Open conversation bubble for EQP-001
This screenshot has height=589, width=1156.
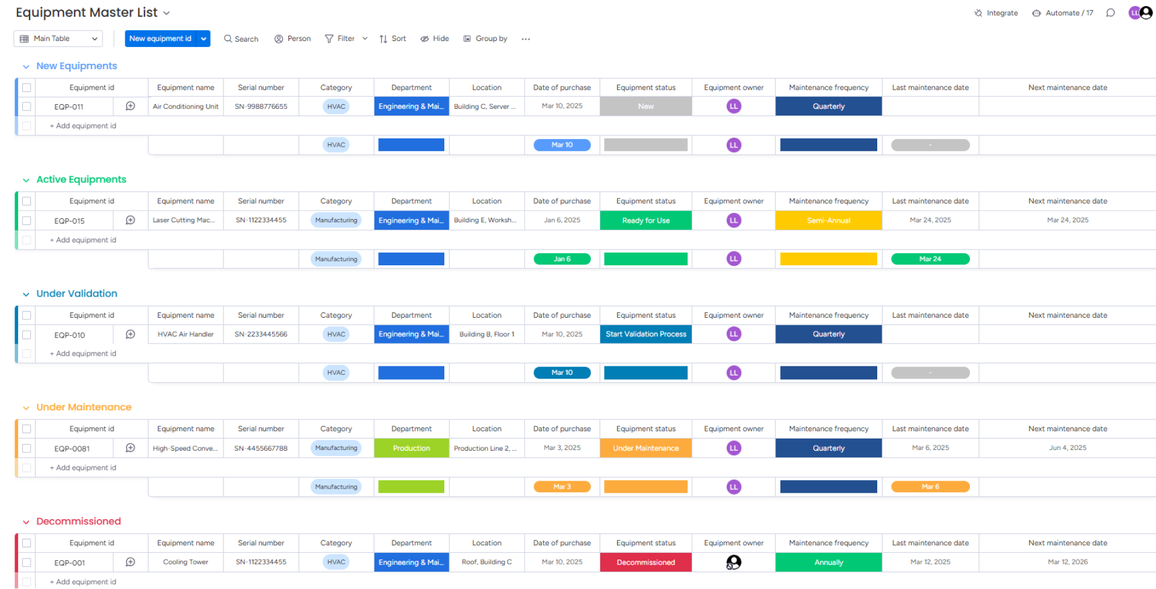(130, 562)
